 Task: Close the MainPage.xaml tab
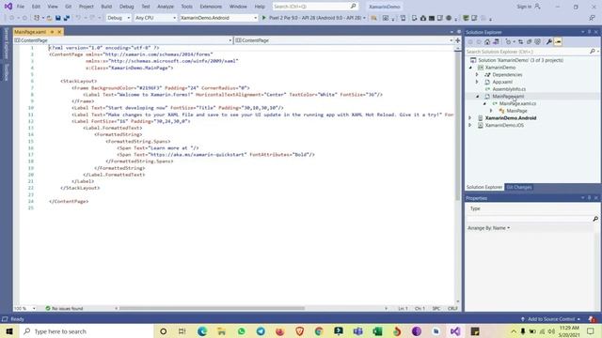pyautogui.click(x=59, y=32)
